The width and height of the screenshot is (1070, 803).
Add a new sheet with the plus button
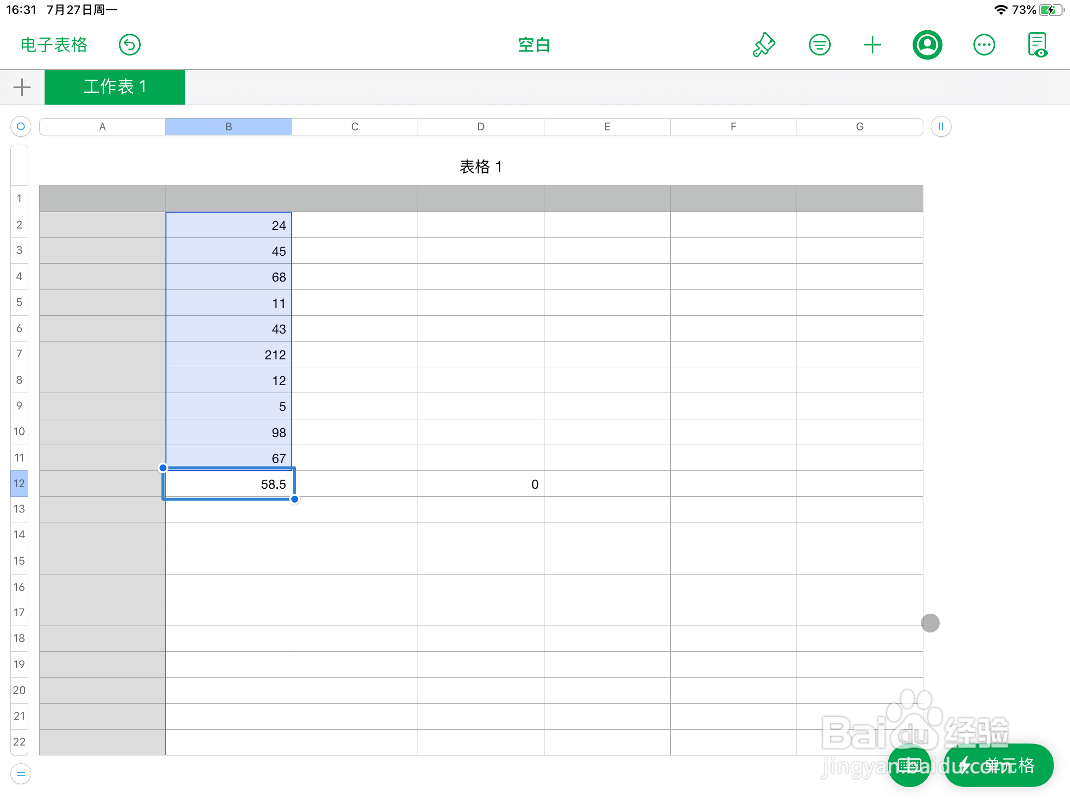21,87
